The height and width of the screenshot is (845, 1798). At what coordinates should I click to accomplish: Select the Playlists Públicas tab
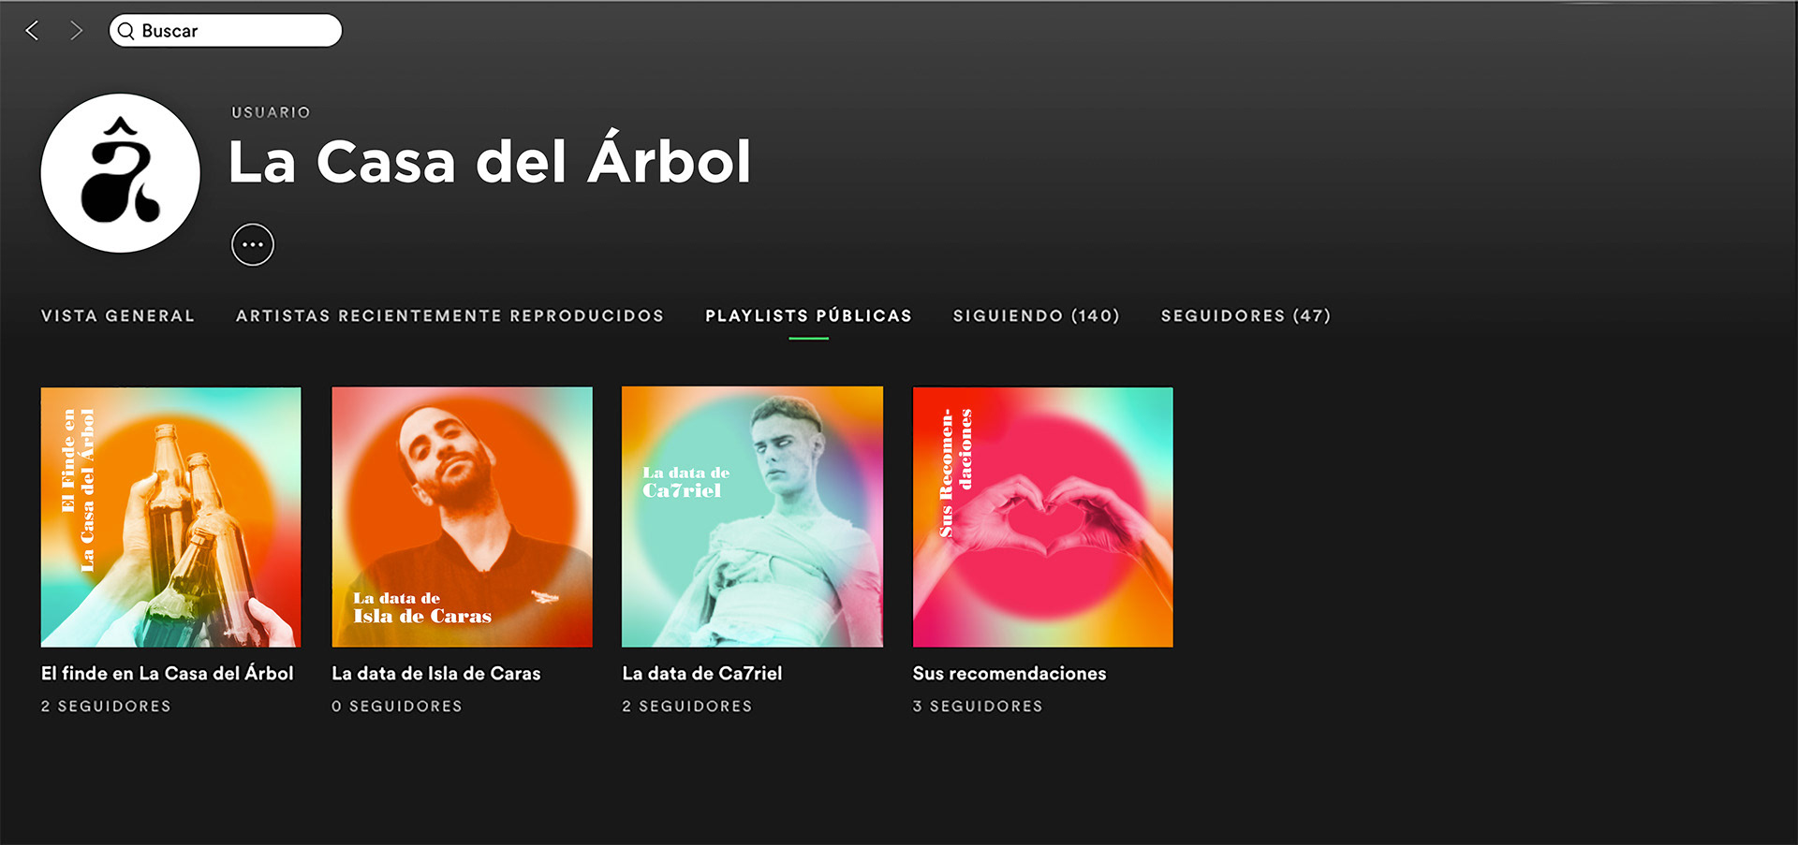click(x=808, y=316)
